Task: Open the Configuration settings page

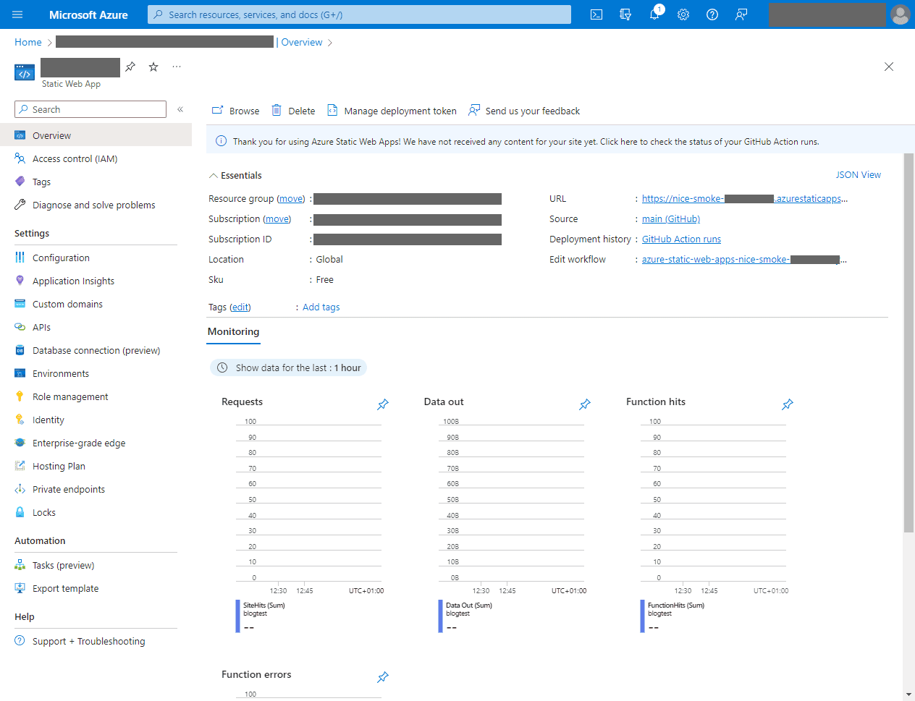Action: [x=61, y=258]
